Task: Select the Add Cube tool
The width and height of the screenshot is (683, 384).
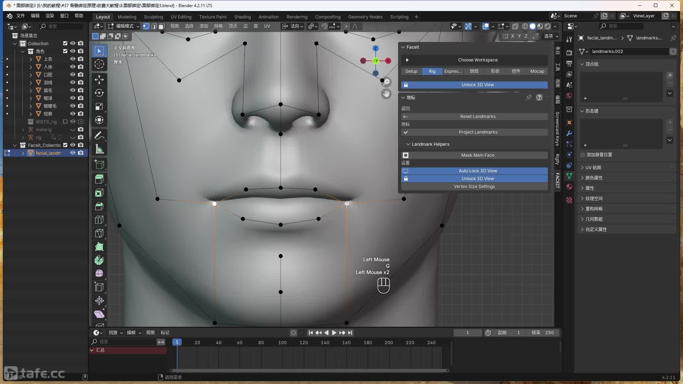Action: pos(99,164)
